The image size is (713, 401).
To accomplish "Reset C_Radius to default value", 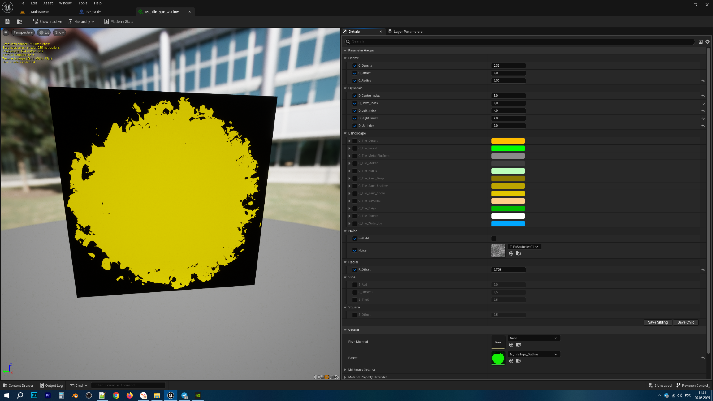I will pyautogui.click(x=703, y=81).
